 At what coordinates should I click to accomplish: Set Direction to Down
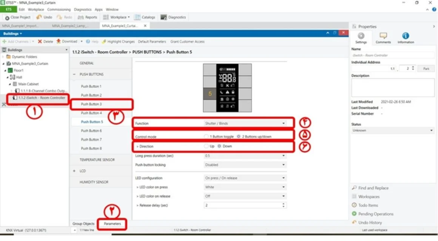point(219,146)
